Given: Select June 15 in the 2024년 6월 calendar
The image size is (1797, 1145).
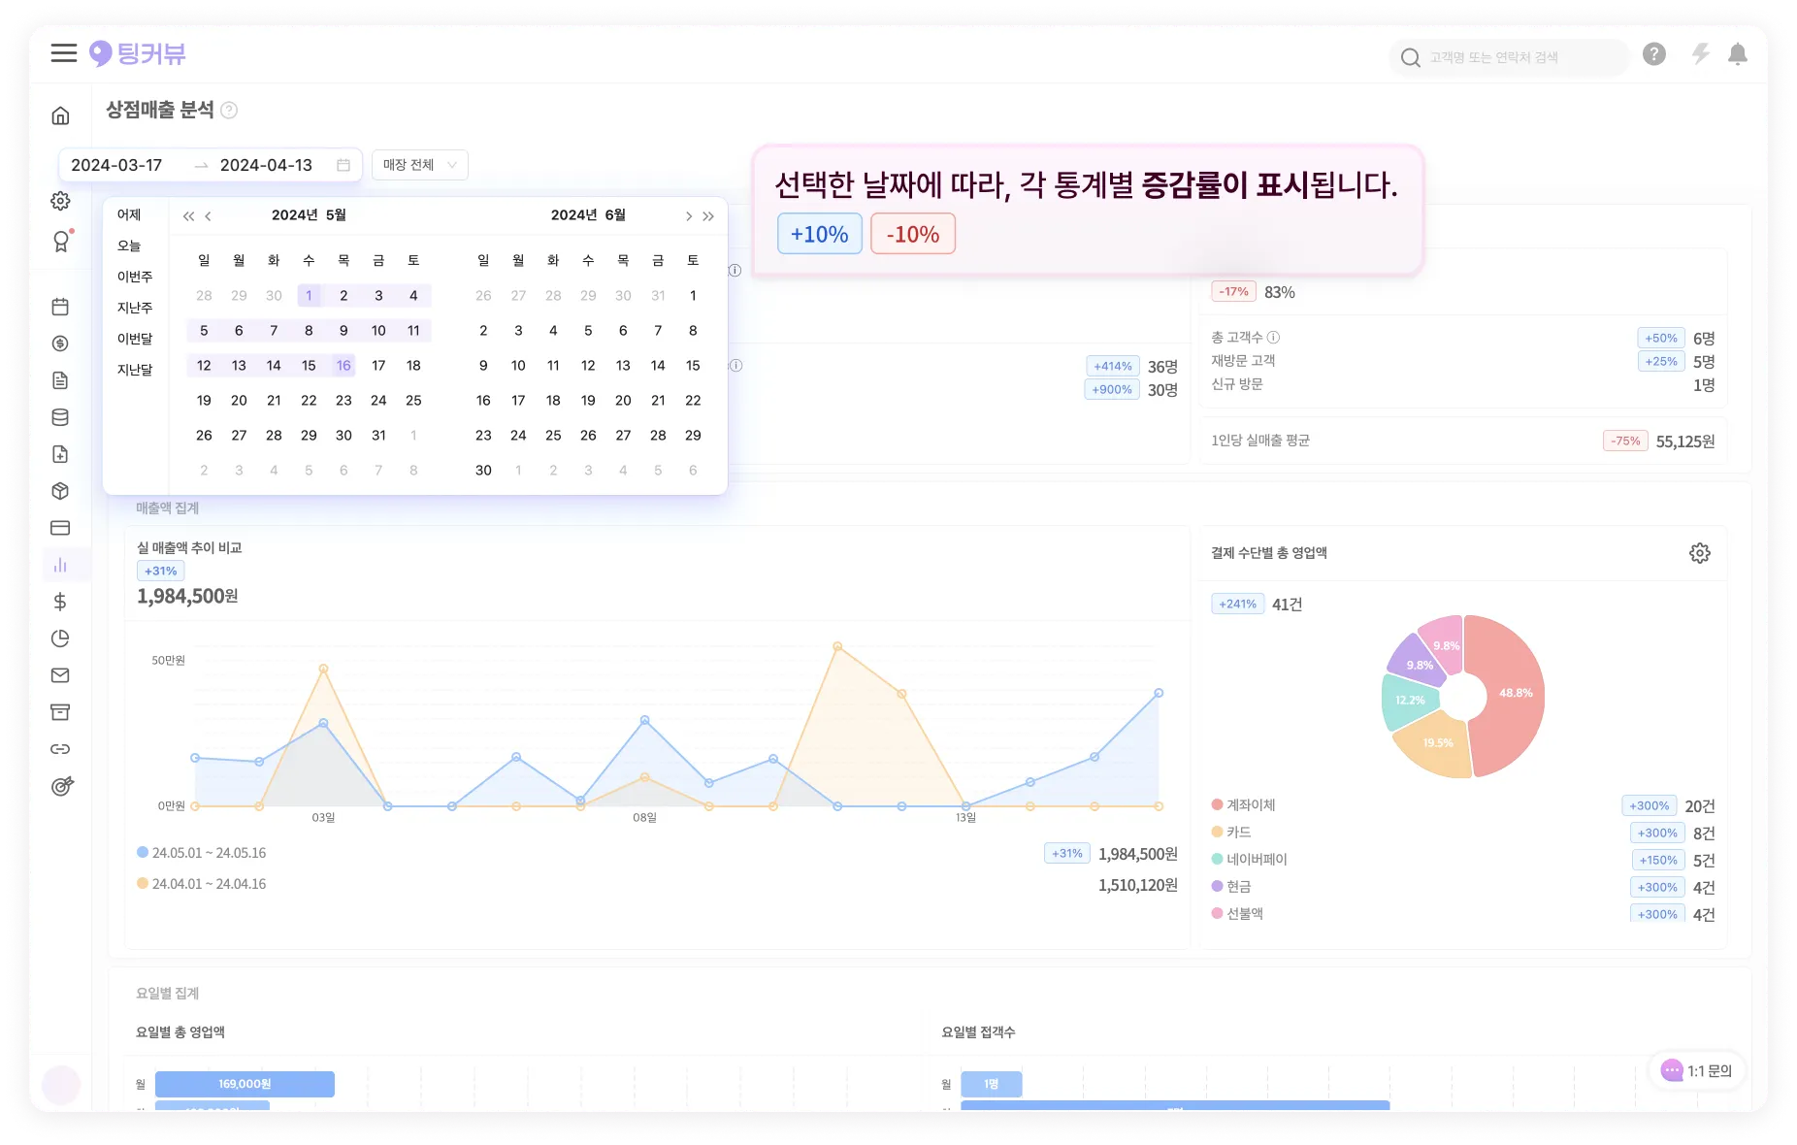Looking at the screenshot, I should click(x=693, y=366).
